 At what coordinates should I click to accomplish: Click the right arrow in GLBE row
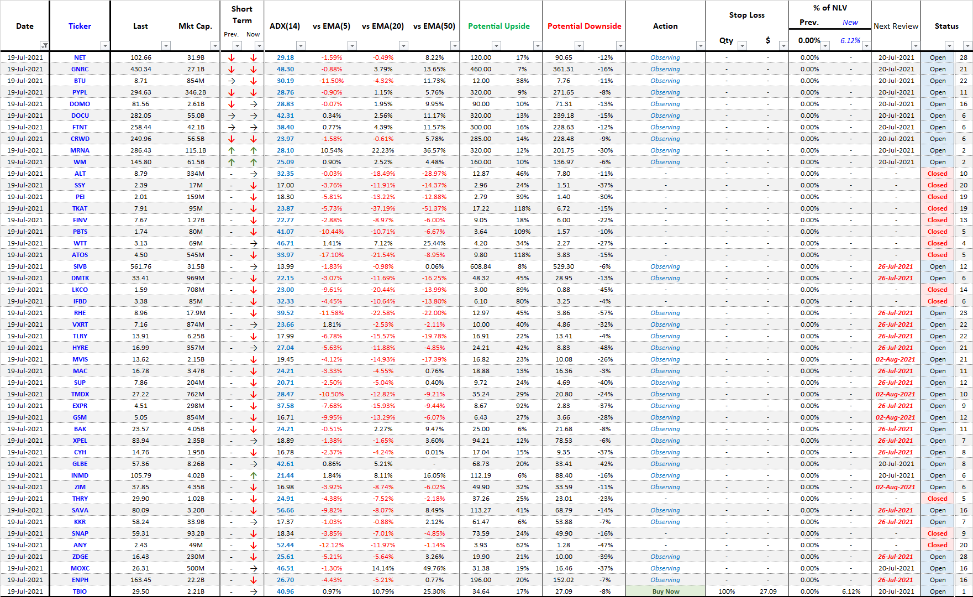click(254, 464)
